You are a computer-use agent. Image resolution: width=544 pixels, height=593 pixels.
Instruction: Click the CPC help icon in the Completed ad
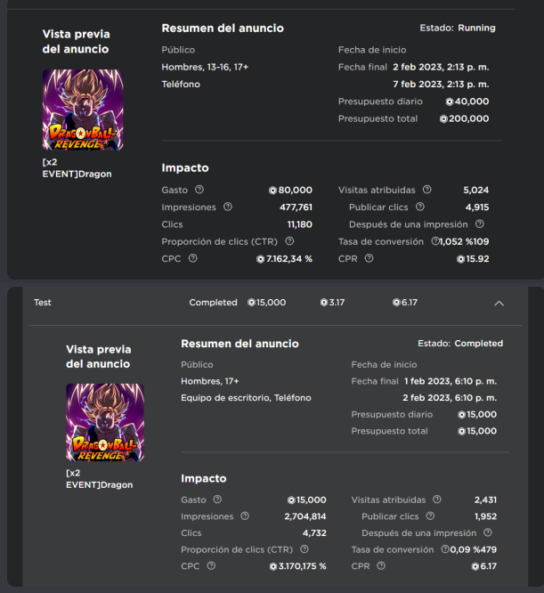(x=211, y=565)
